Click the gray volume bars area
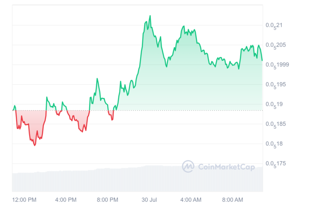 (138, 179)
